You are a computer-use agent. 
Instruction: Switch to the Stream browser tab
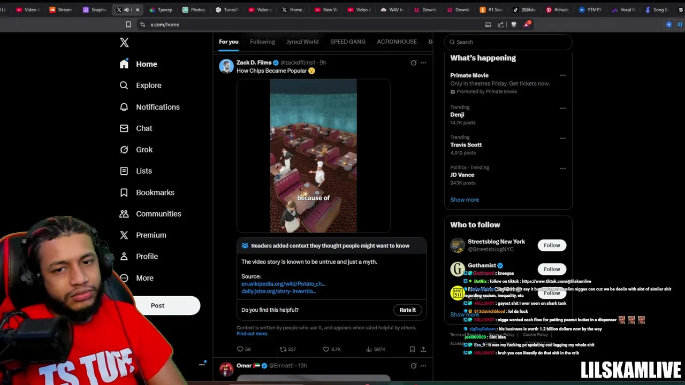60,10
